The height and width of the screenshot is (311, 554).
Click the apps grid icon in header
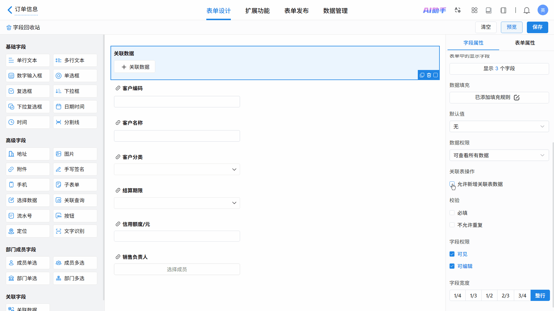click(474, 10)
